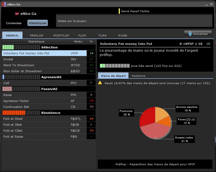The image size is (216, 172).
Task: Click the yellow Serré Passif Faible marker
Action: click(119, 11)
